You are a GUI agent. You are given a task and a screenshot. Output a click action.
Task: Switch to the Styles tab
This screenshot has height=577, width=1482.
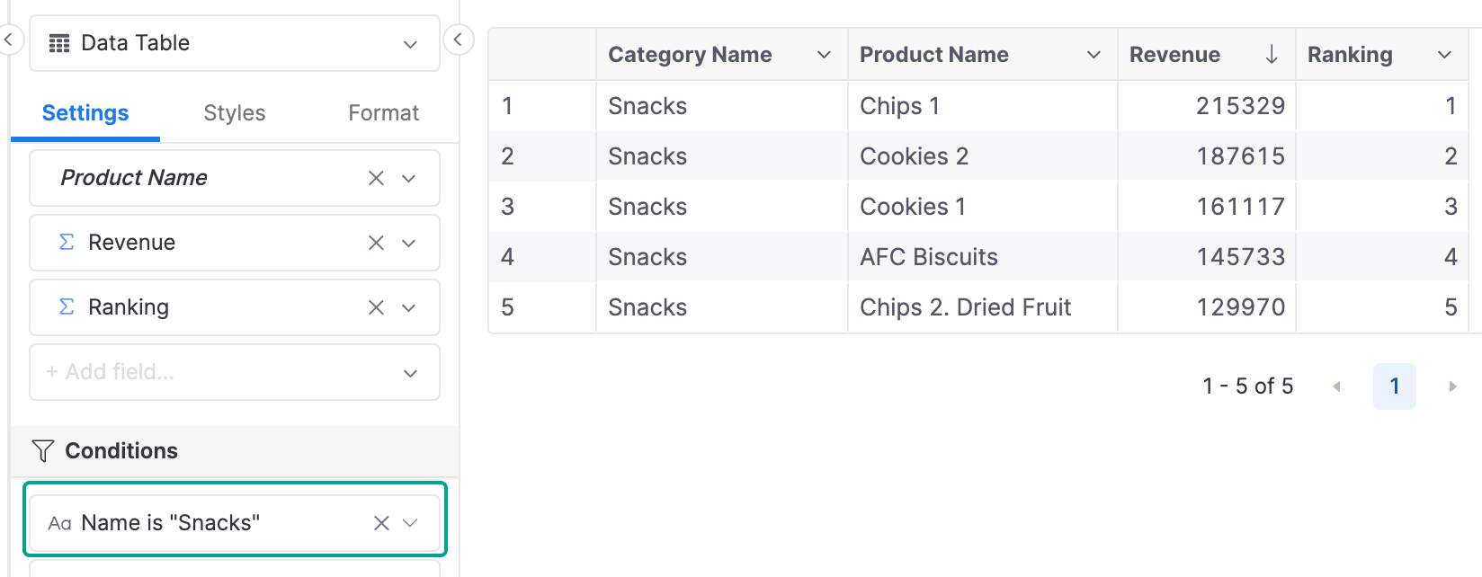click(x=235, y=113)
